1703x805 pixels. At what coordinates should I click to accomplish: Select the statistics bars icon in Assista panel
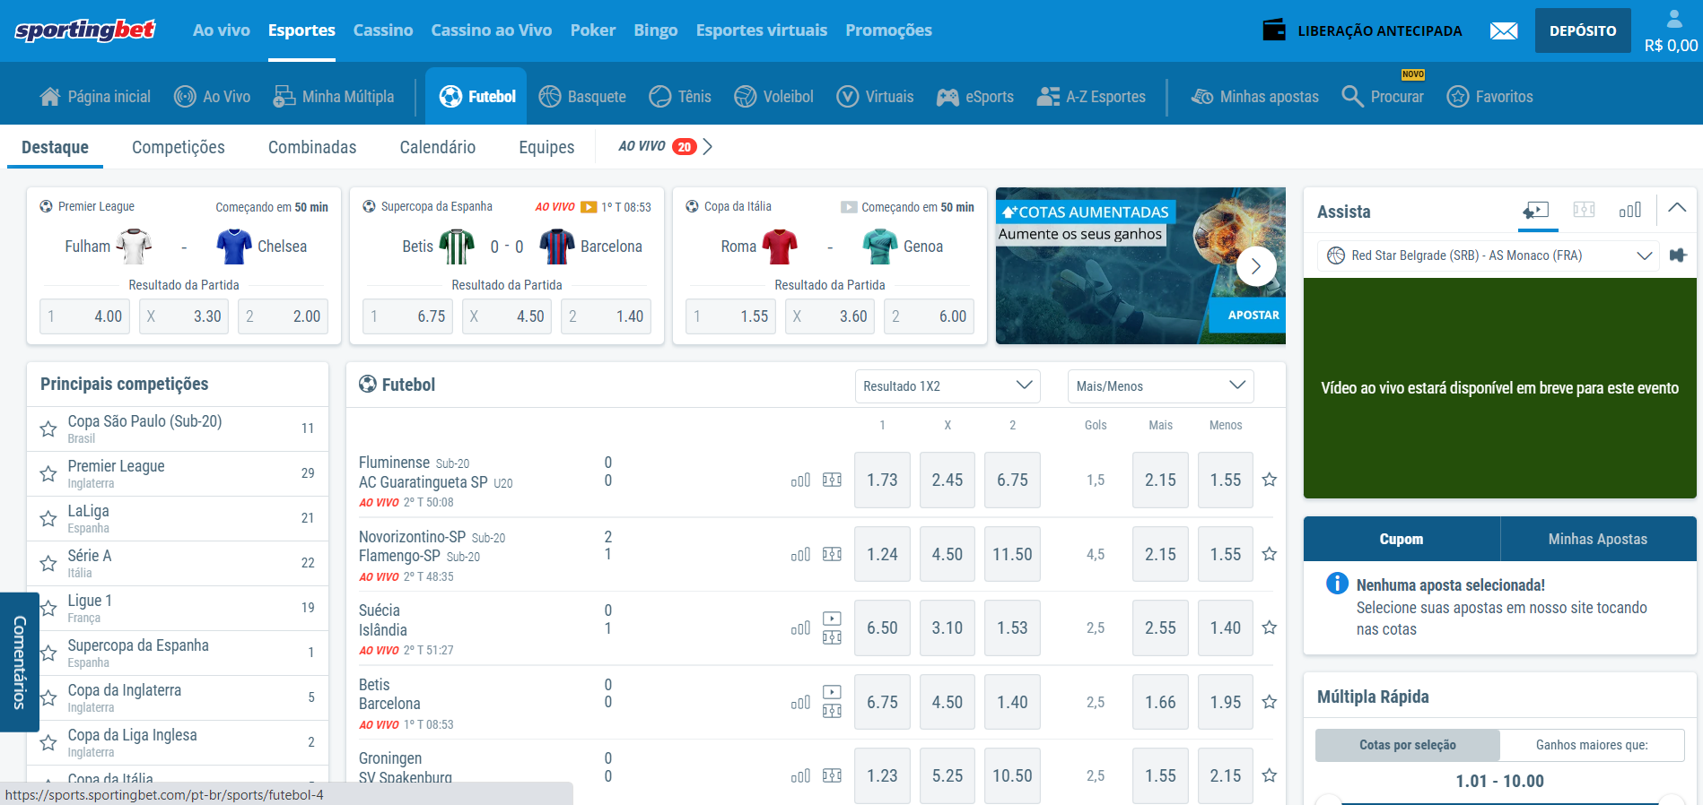click(x=1630, y=210)
